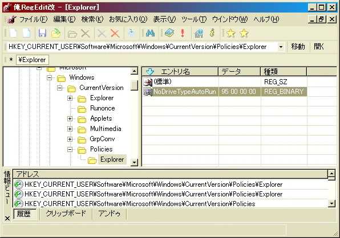
Task: Open the 表示(V) menu
Action: point(164,19)
